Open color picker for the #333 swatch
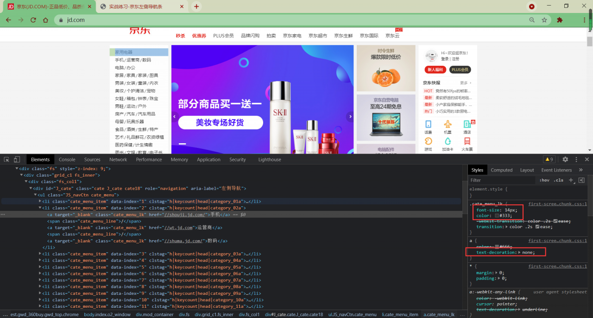 pos(497,216)
